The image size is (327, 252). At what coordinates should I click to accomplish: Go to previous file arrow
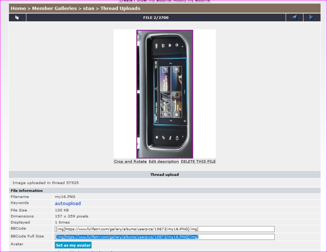coord(294,17)
